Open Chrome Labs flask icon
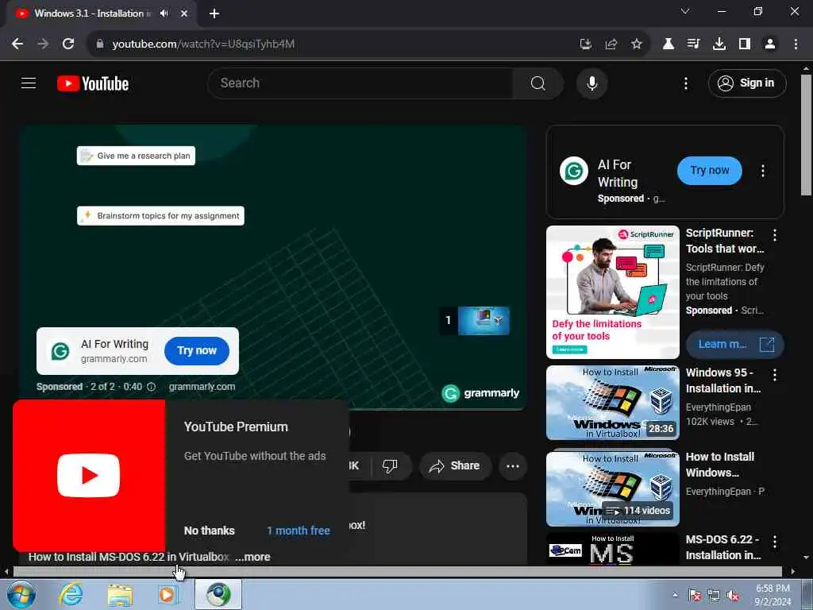813x610 pixels. tap(669, 44)
